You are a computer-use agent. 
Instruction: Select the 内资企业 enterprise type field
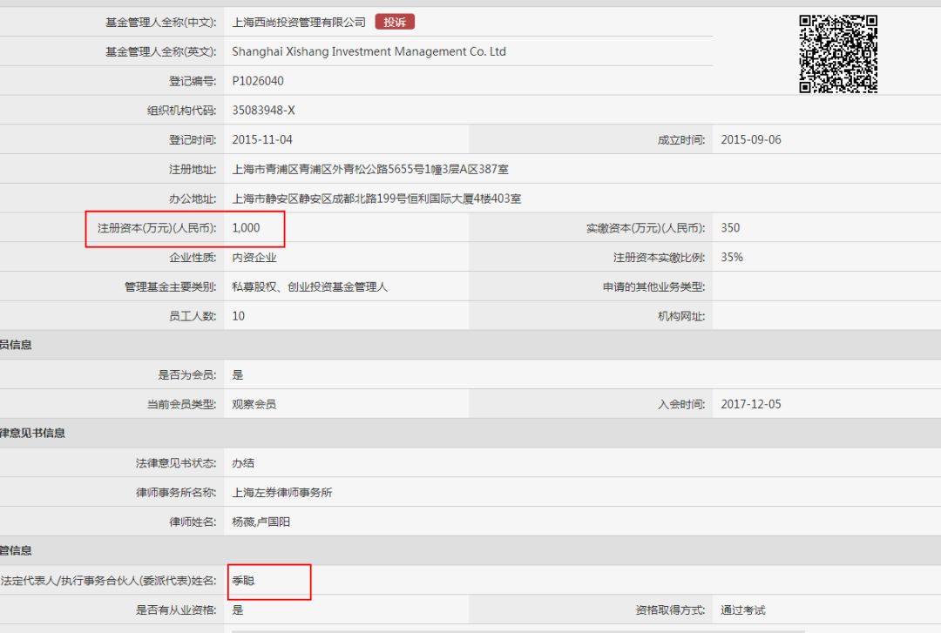click(258, 257)
